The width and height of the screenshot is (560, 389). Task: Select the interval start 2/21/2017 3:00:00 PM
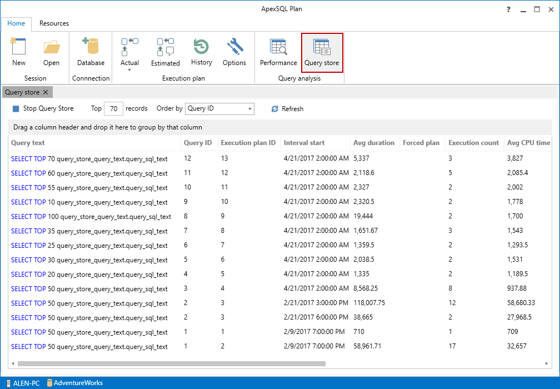[x=316, y=303]
